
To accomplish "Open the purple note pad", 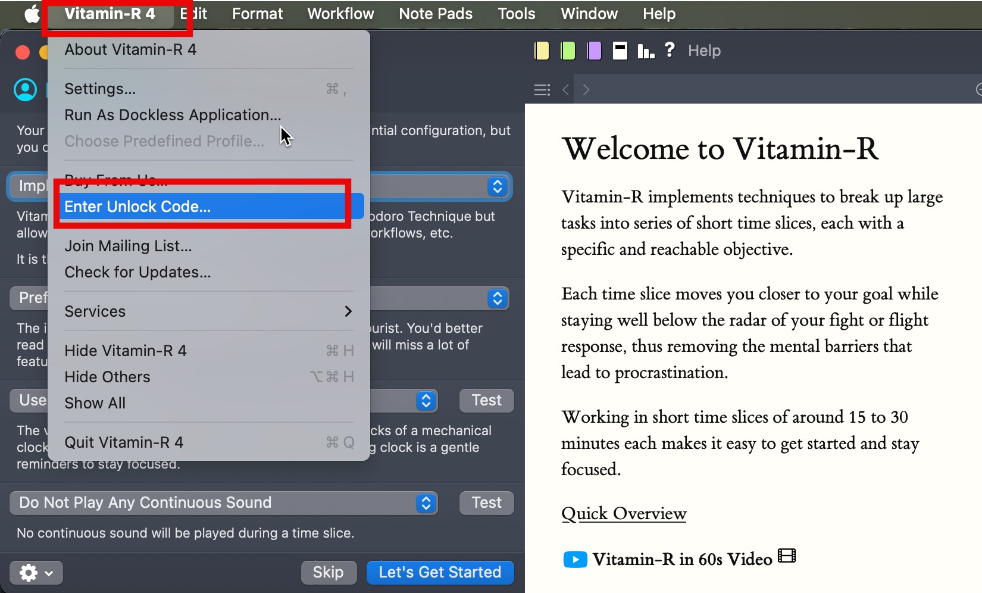I will [x=594, y=51].
